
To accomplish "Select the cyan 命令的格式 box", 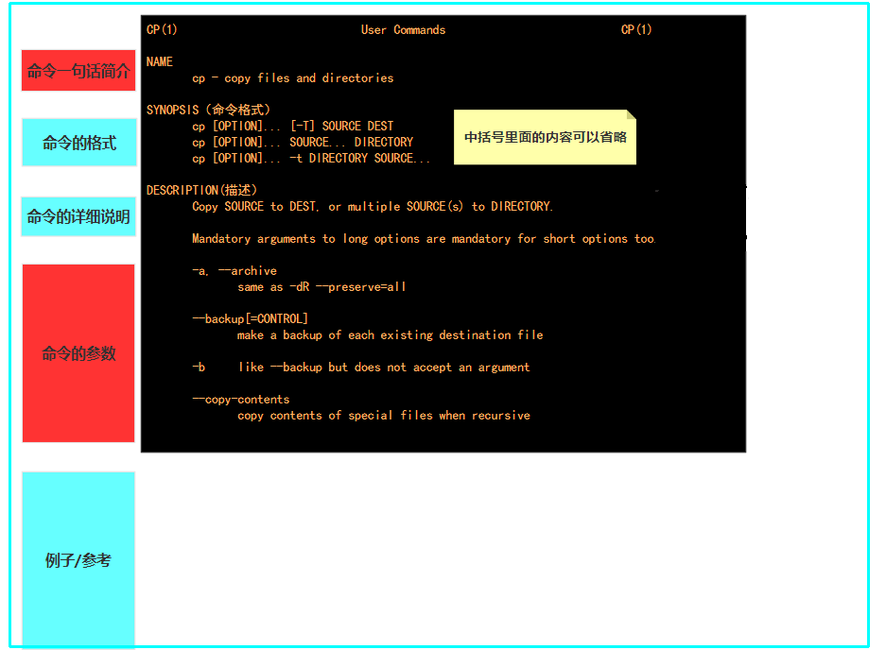I will (78, 143).
